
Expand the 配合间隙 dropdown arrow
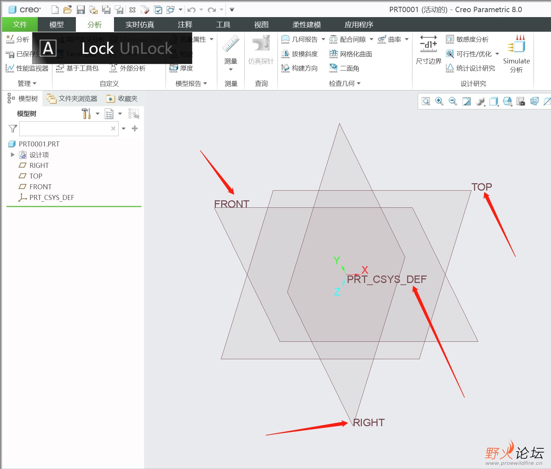point(371,39)
